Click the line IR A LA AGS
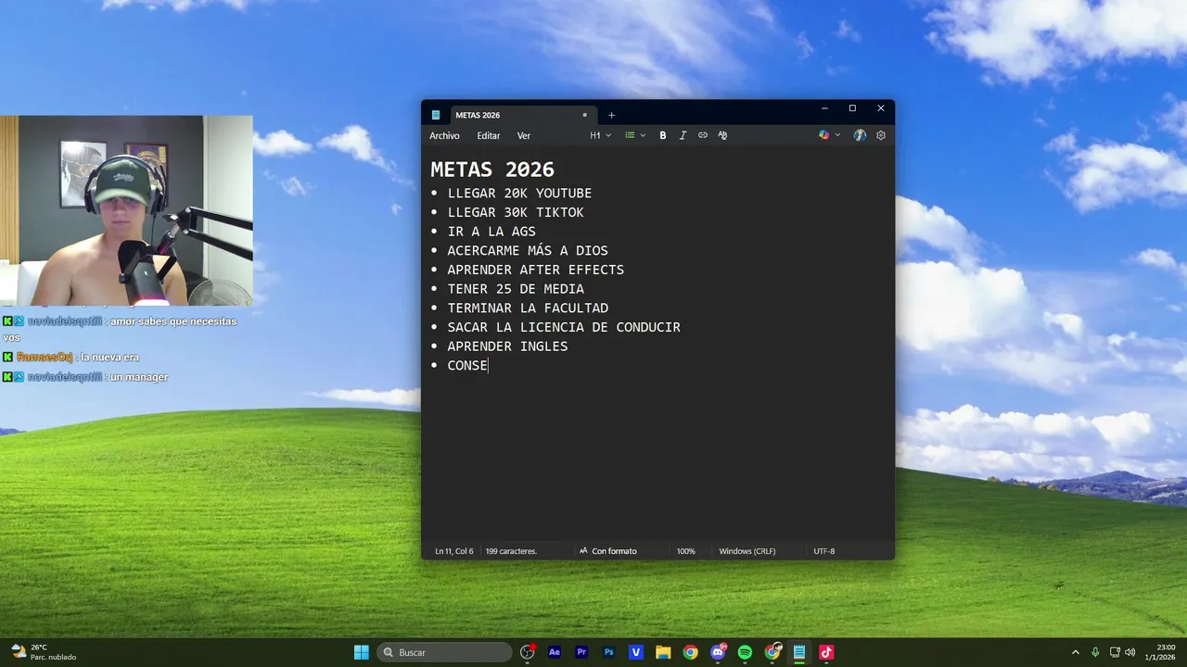The width and height of the screenshot is (1187, 667). 491,232
